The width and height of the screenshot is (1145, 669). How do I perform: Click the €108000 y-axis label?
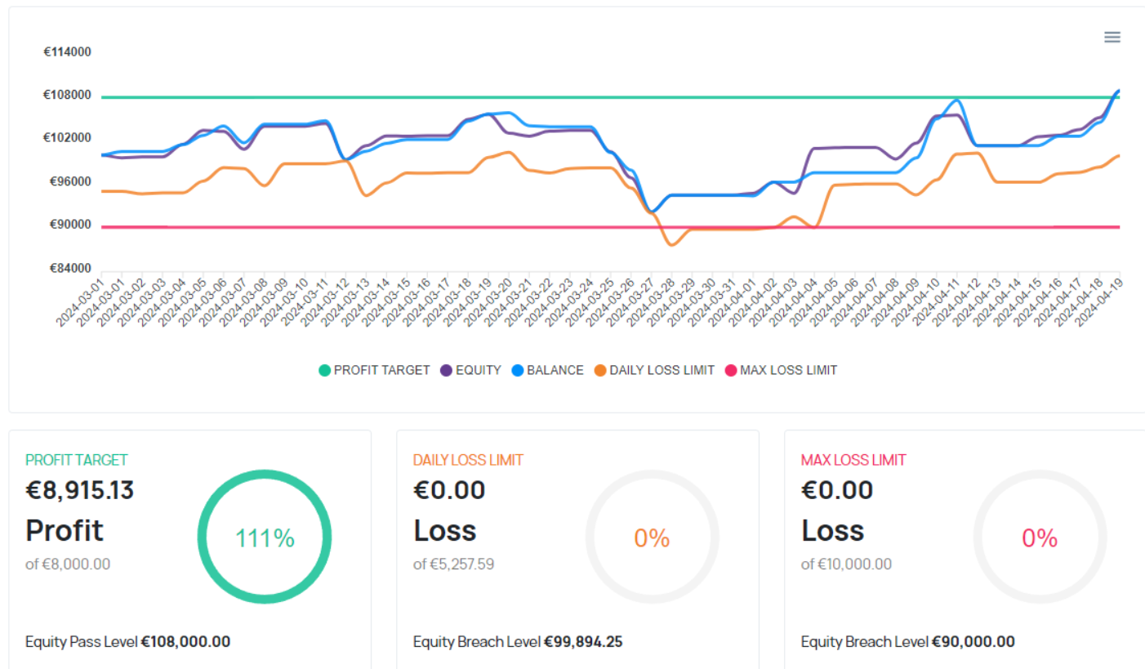coord(67,95)
